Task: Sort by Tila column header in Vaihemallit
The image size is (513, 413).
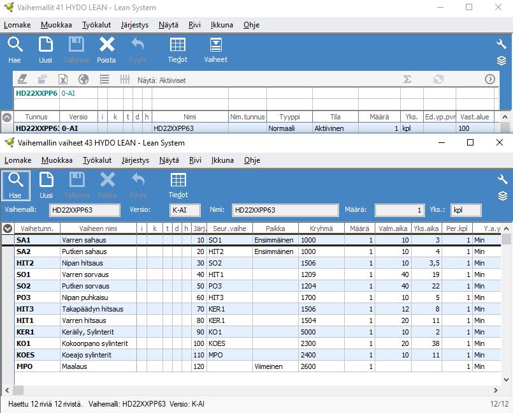Action: (x=335, y=117)
